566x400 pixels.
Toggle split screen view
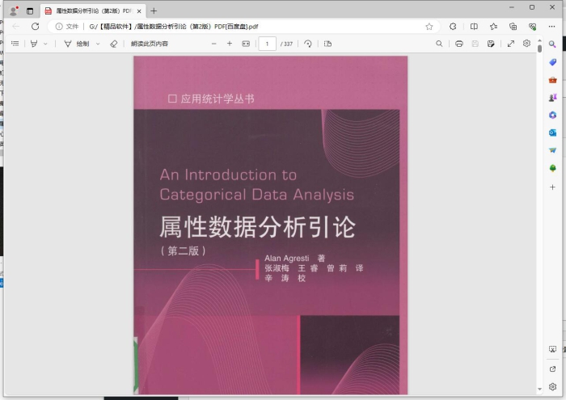474,27
